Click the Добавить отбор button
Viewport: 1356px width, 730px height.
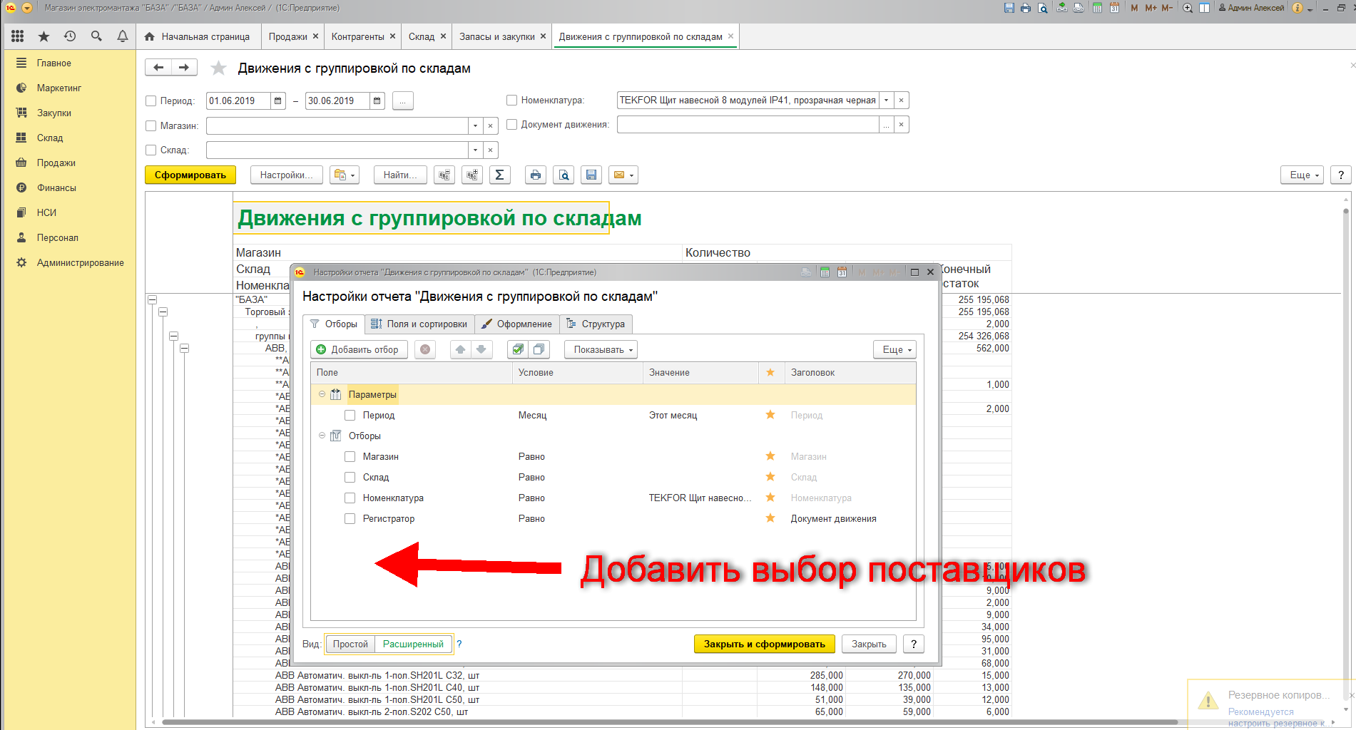[358, 349]
